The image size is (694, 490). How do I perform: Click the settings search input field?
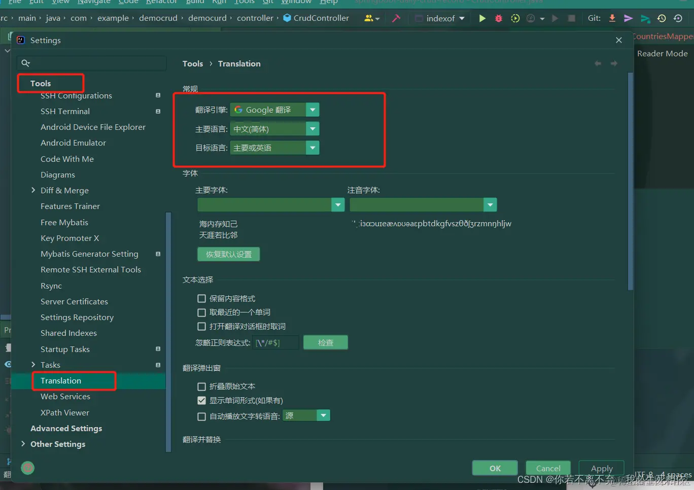(x=91, y=63)
